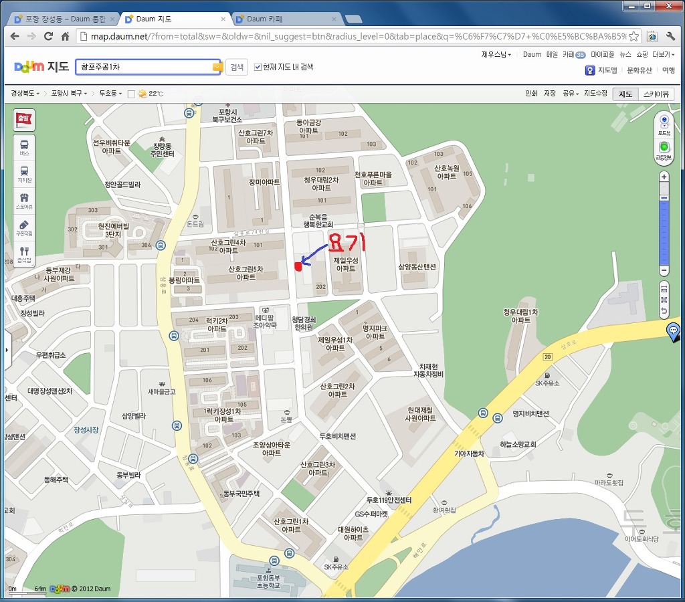Click the undo arrow map tool
The height and width of the screenshot is (602, 685).
coord(664,311)
